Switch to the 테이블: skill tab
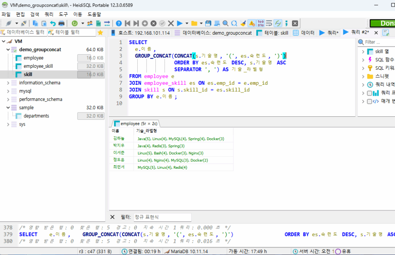This screenshot has width=395, height=255. click(273, 33)
